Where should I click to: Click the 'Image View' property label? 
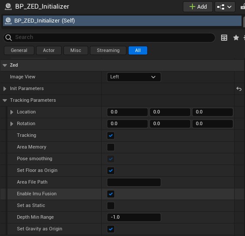[x=23, y=77]
